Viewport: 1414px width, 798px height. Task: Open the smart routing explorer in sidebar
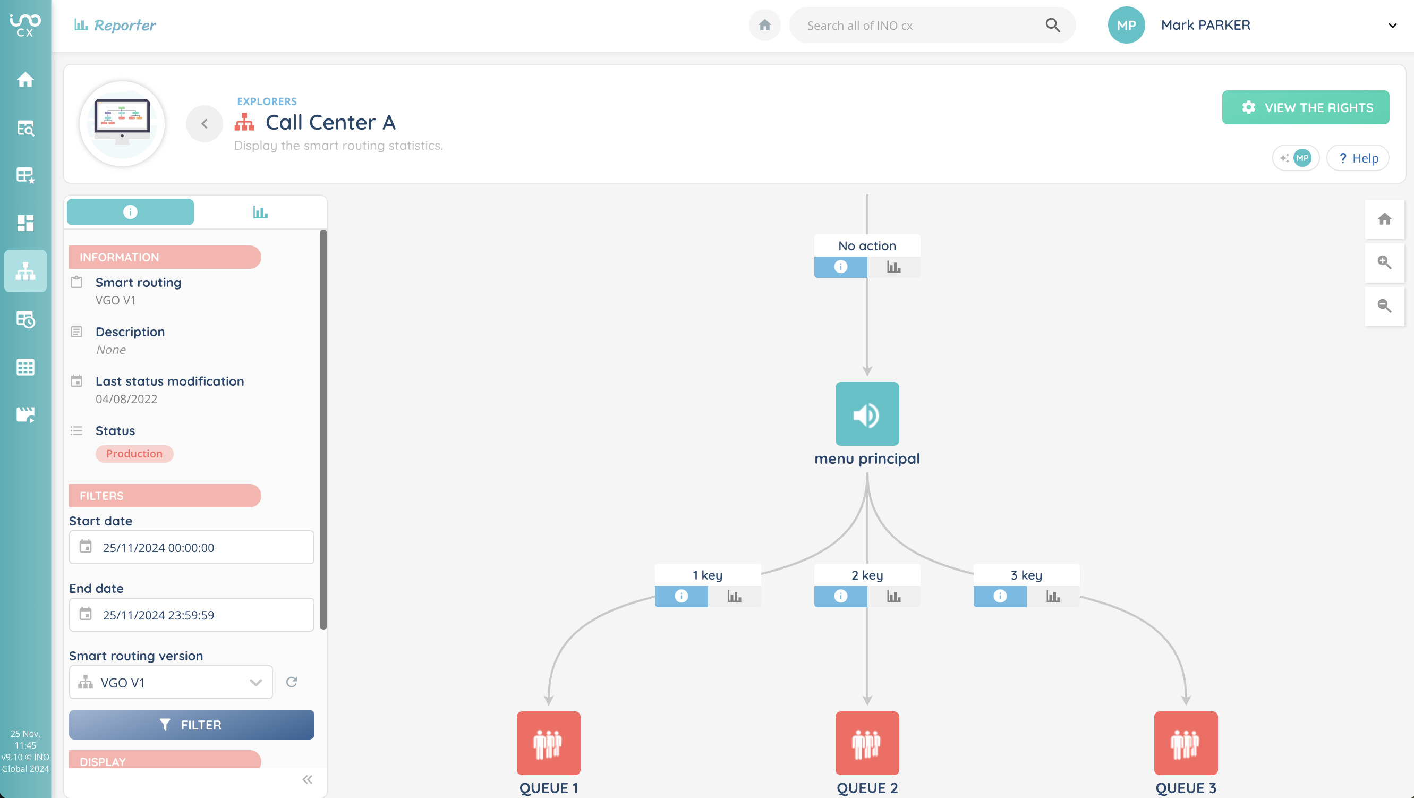point(25,271)
